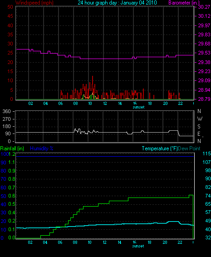The width and height of the screenshot is (211, 257).
Task: Click the 'E' compass direction label
Action: (x=199, y=134)
